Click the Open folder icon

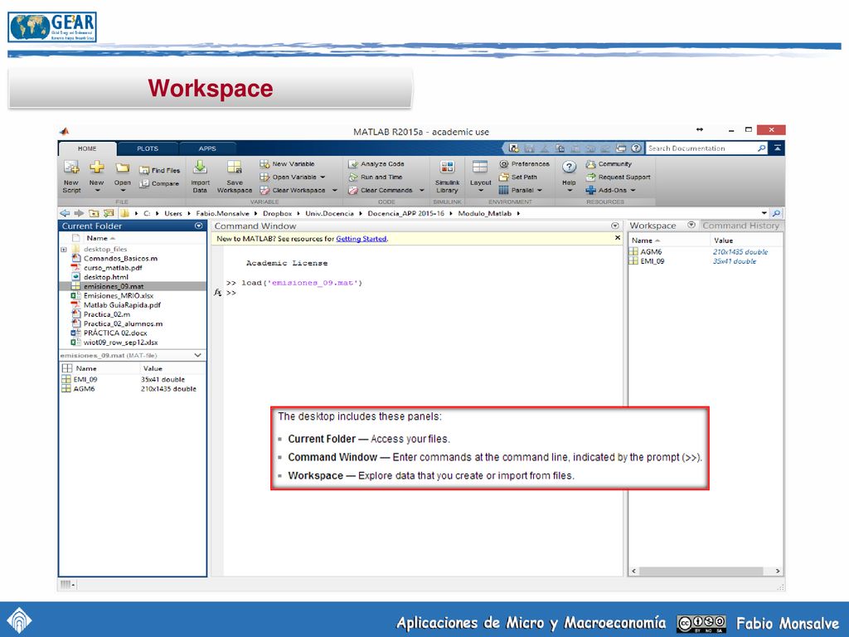tap(123, 168)
